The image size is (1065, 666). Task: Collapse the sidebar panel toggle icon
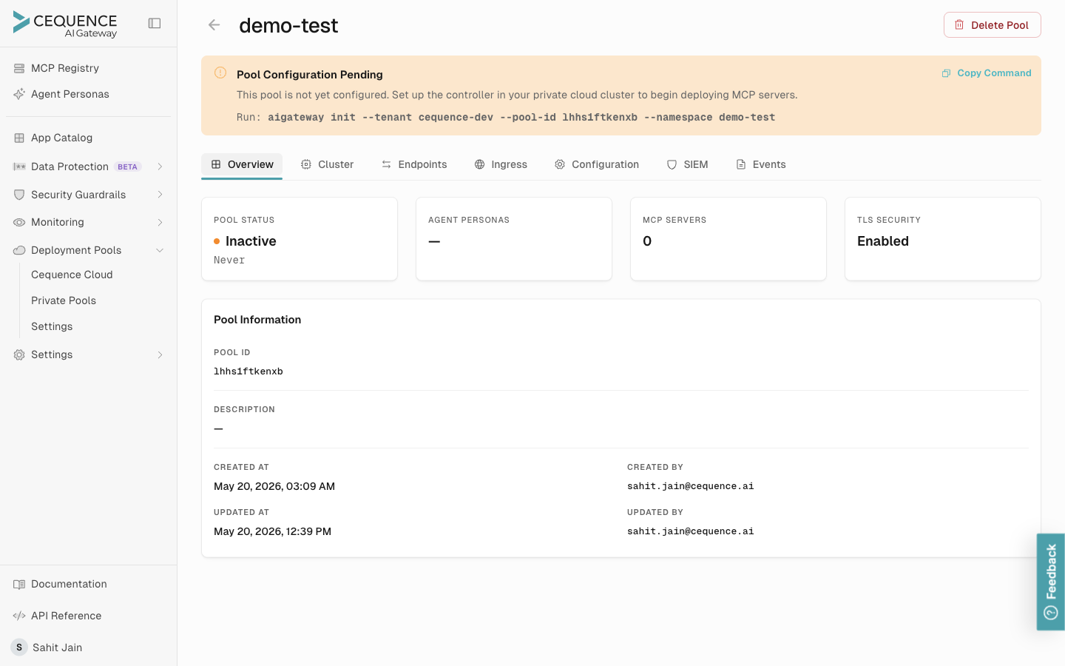pos(155,24)
